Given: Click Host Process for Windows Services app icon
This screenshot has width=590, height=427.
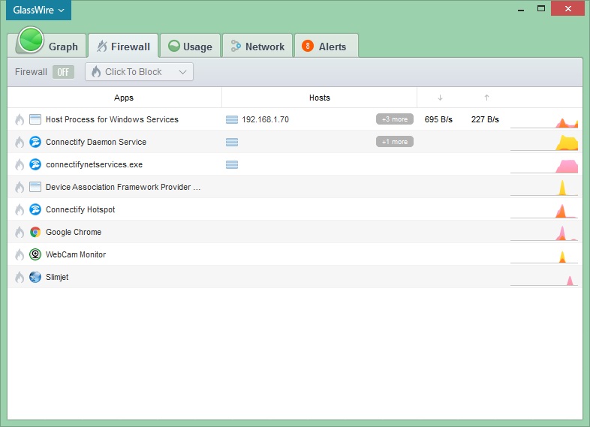Looking at the screenshot, I should 35,119.
